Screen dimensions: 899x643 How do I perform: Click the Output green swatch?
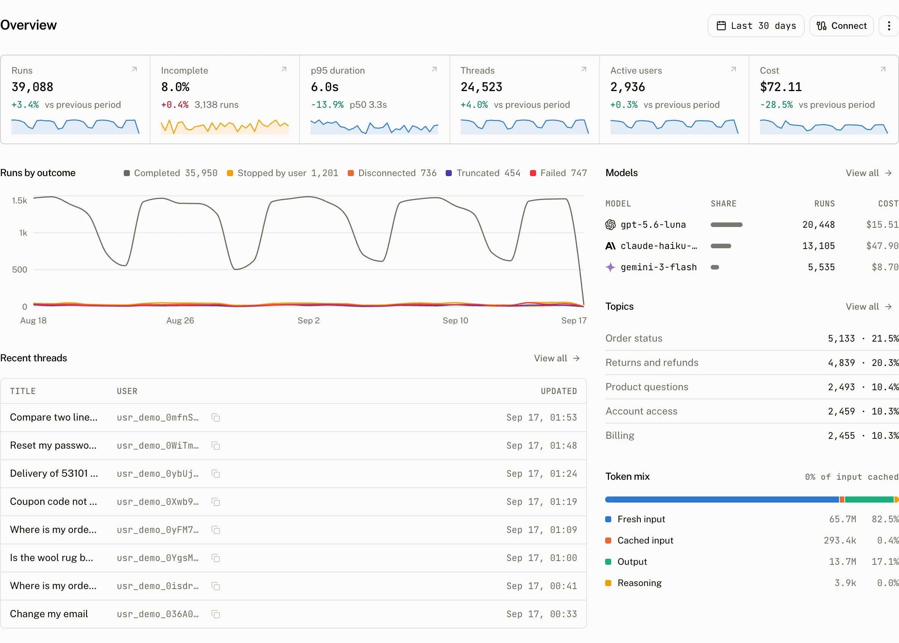[x=608, y=562]
